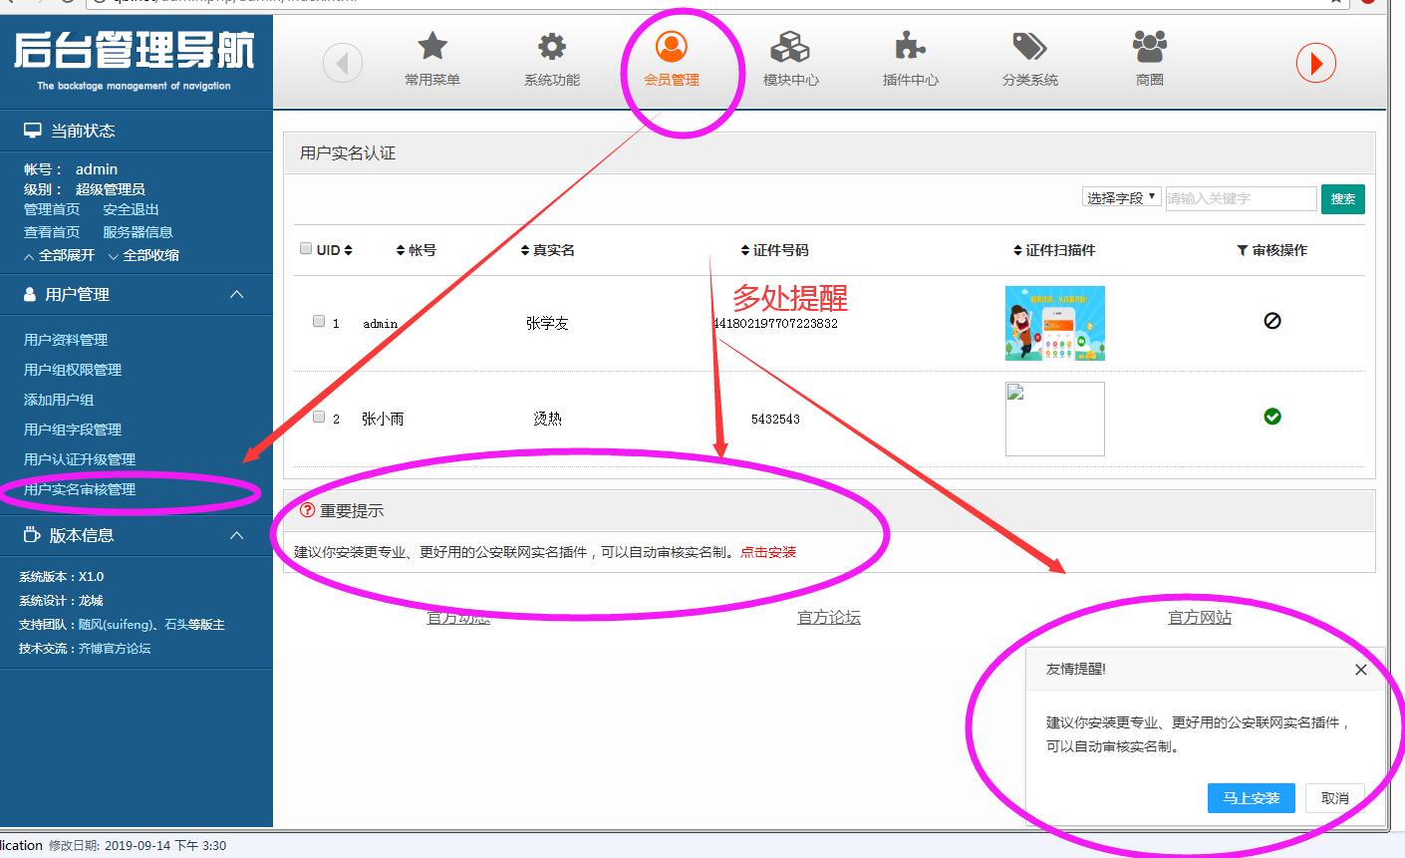
Task: Open 商圈 group icon
Action: coord(1149,48)
